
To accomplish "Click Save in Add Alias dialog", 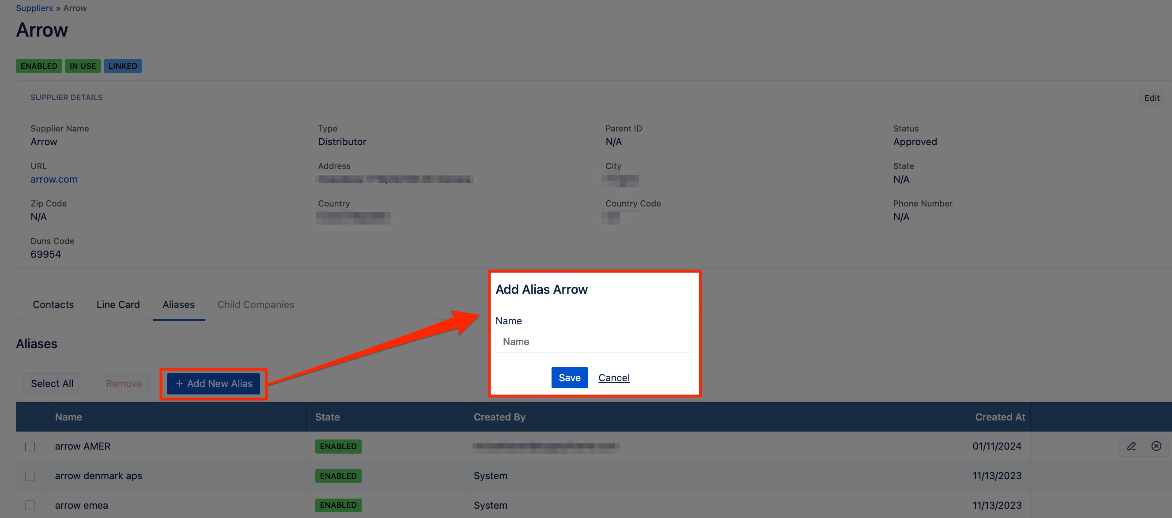I will pos(569,378).
